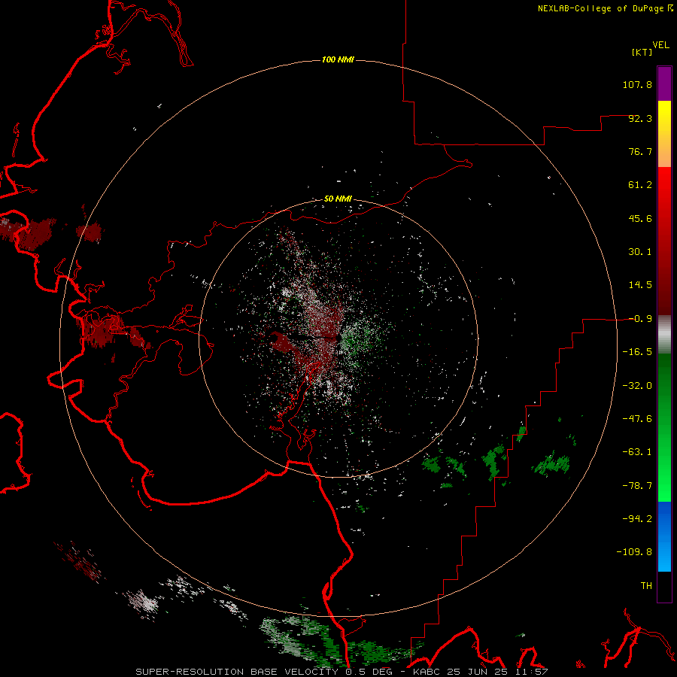The height and width of the screenshot is (677, 677).
Task: Click the [KT] units label
Action: click(642, 52)
